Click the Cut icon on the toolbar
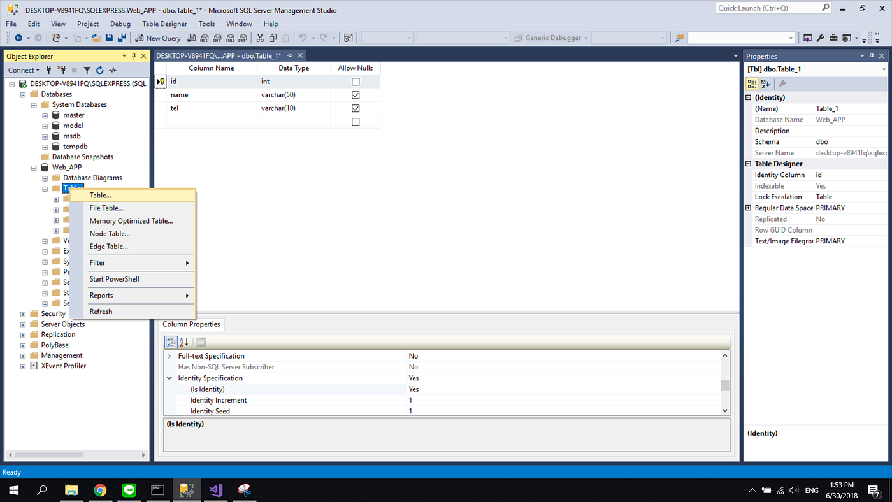 (x=260, y=38)
